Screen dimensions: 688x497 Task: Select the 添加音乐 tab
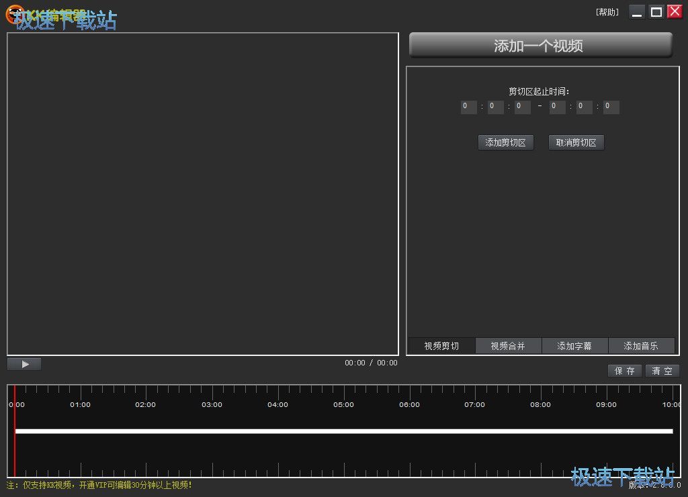click(641, 346)
